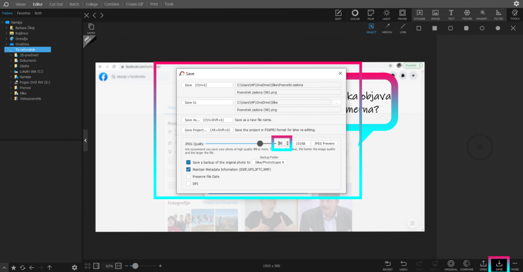The height and width of the screenshot is (272, 523).
Task: Expand the Knjižnice tree node
Action: click(7, 33)
